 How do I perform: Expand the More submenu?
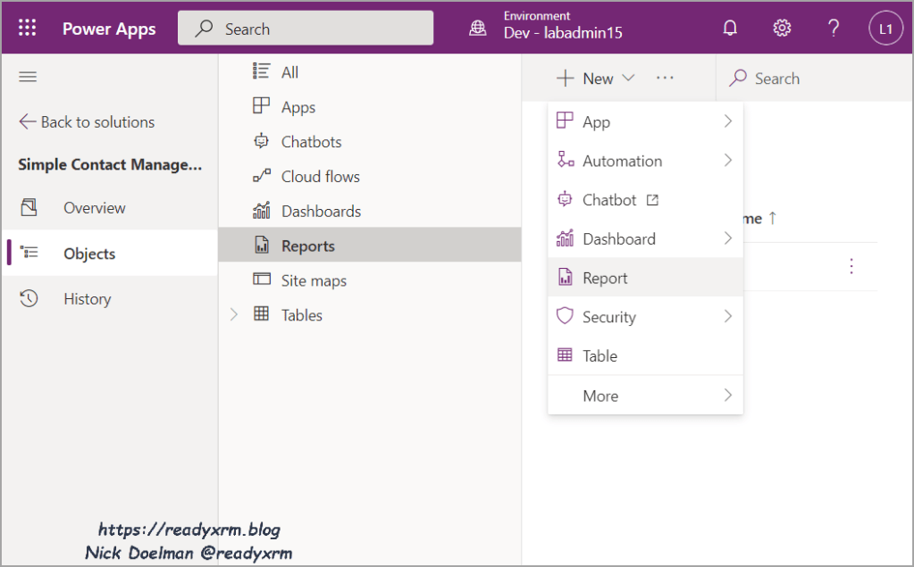tap(727, 396)
